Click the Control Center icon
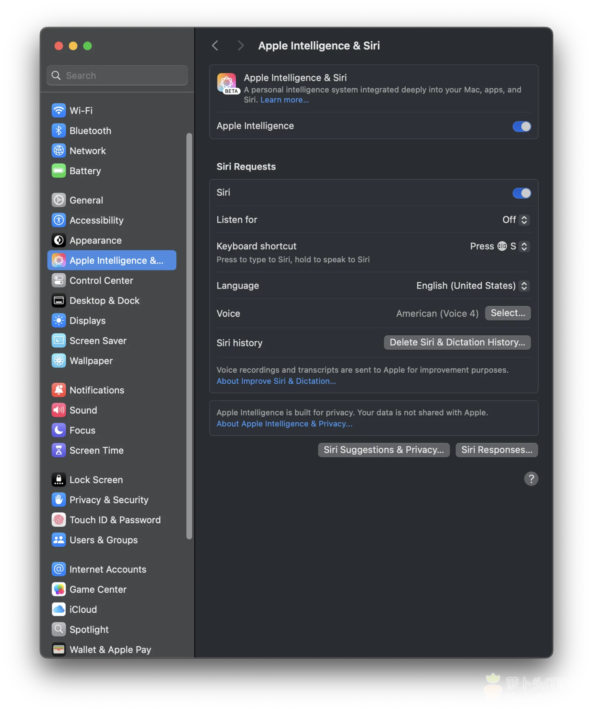The image size is (593, 711). point(59,280)
